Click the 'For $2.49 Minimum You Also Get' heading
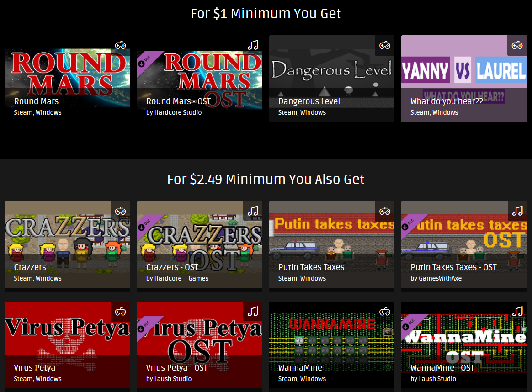 (266, 180)
